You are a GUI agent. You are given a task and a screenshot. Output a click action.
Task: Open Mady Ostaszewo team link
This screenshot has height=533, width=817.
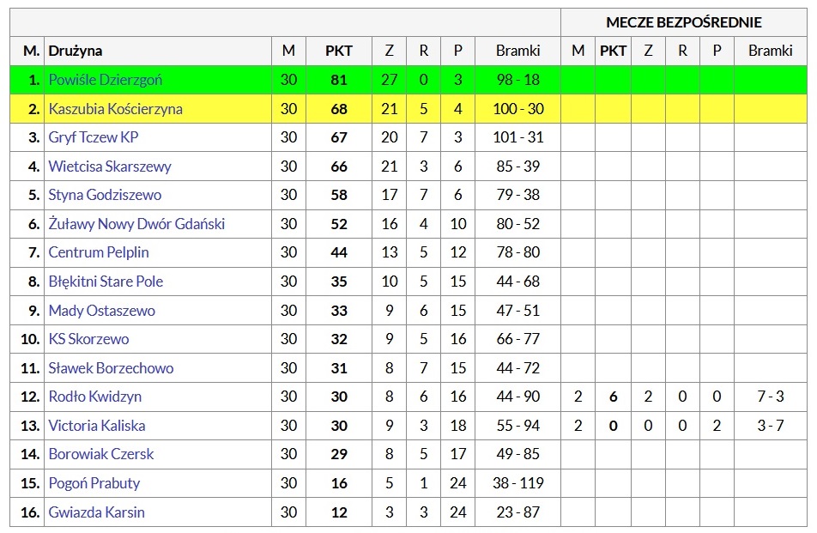[101, 311]
